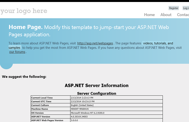The height and width of the screenshot is (122, 189).
Task: Go to the Home menu item
Action: click(150, 15)
